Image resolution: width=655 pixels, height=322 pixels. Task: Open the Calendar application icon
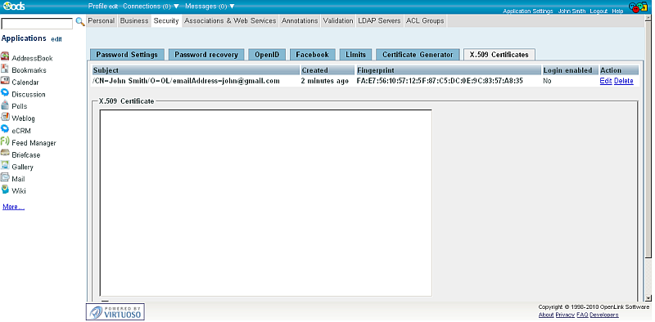point(5,81)
